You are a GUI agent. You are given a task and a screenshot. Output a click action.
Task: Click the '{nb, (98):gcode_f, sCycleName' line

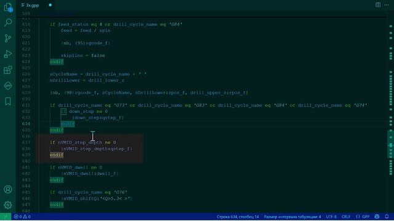(149, 93)
